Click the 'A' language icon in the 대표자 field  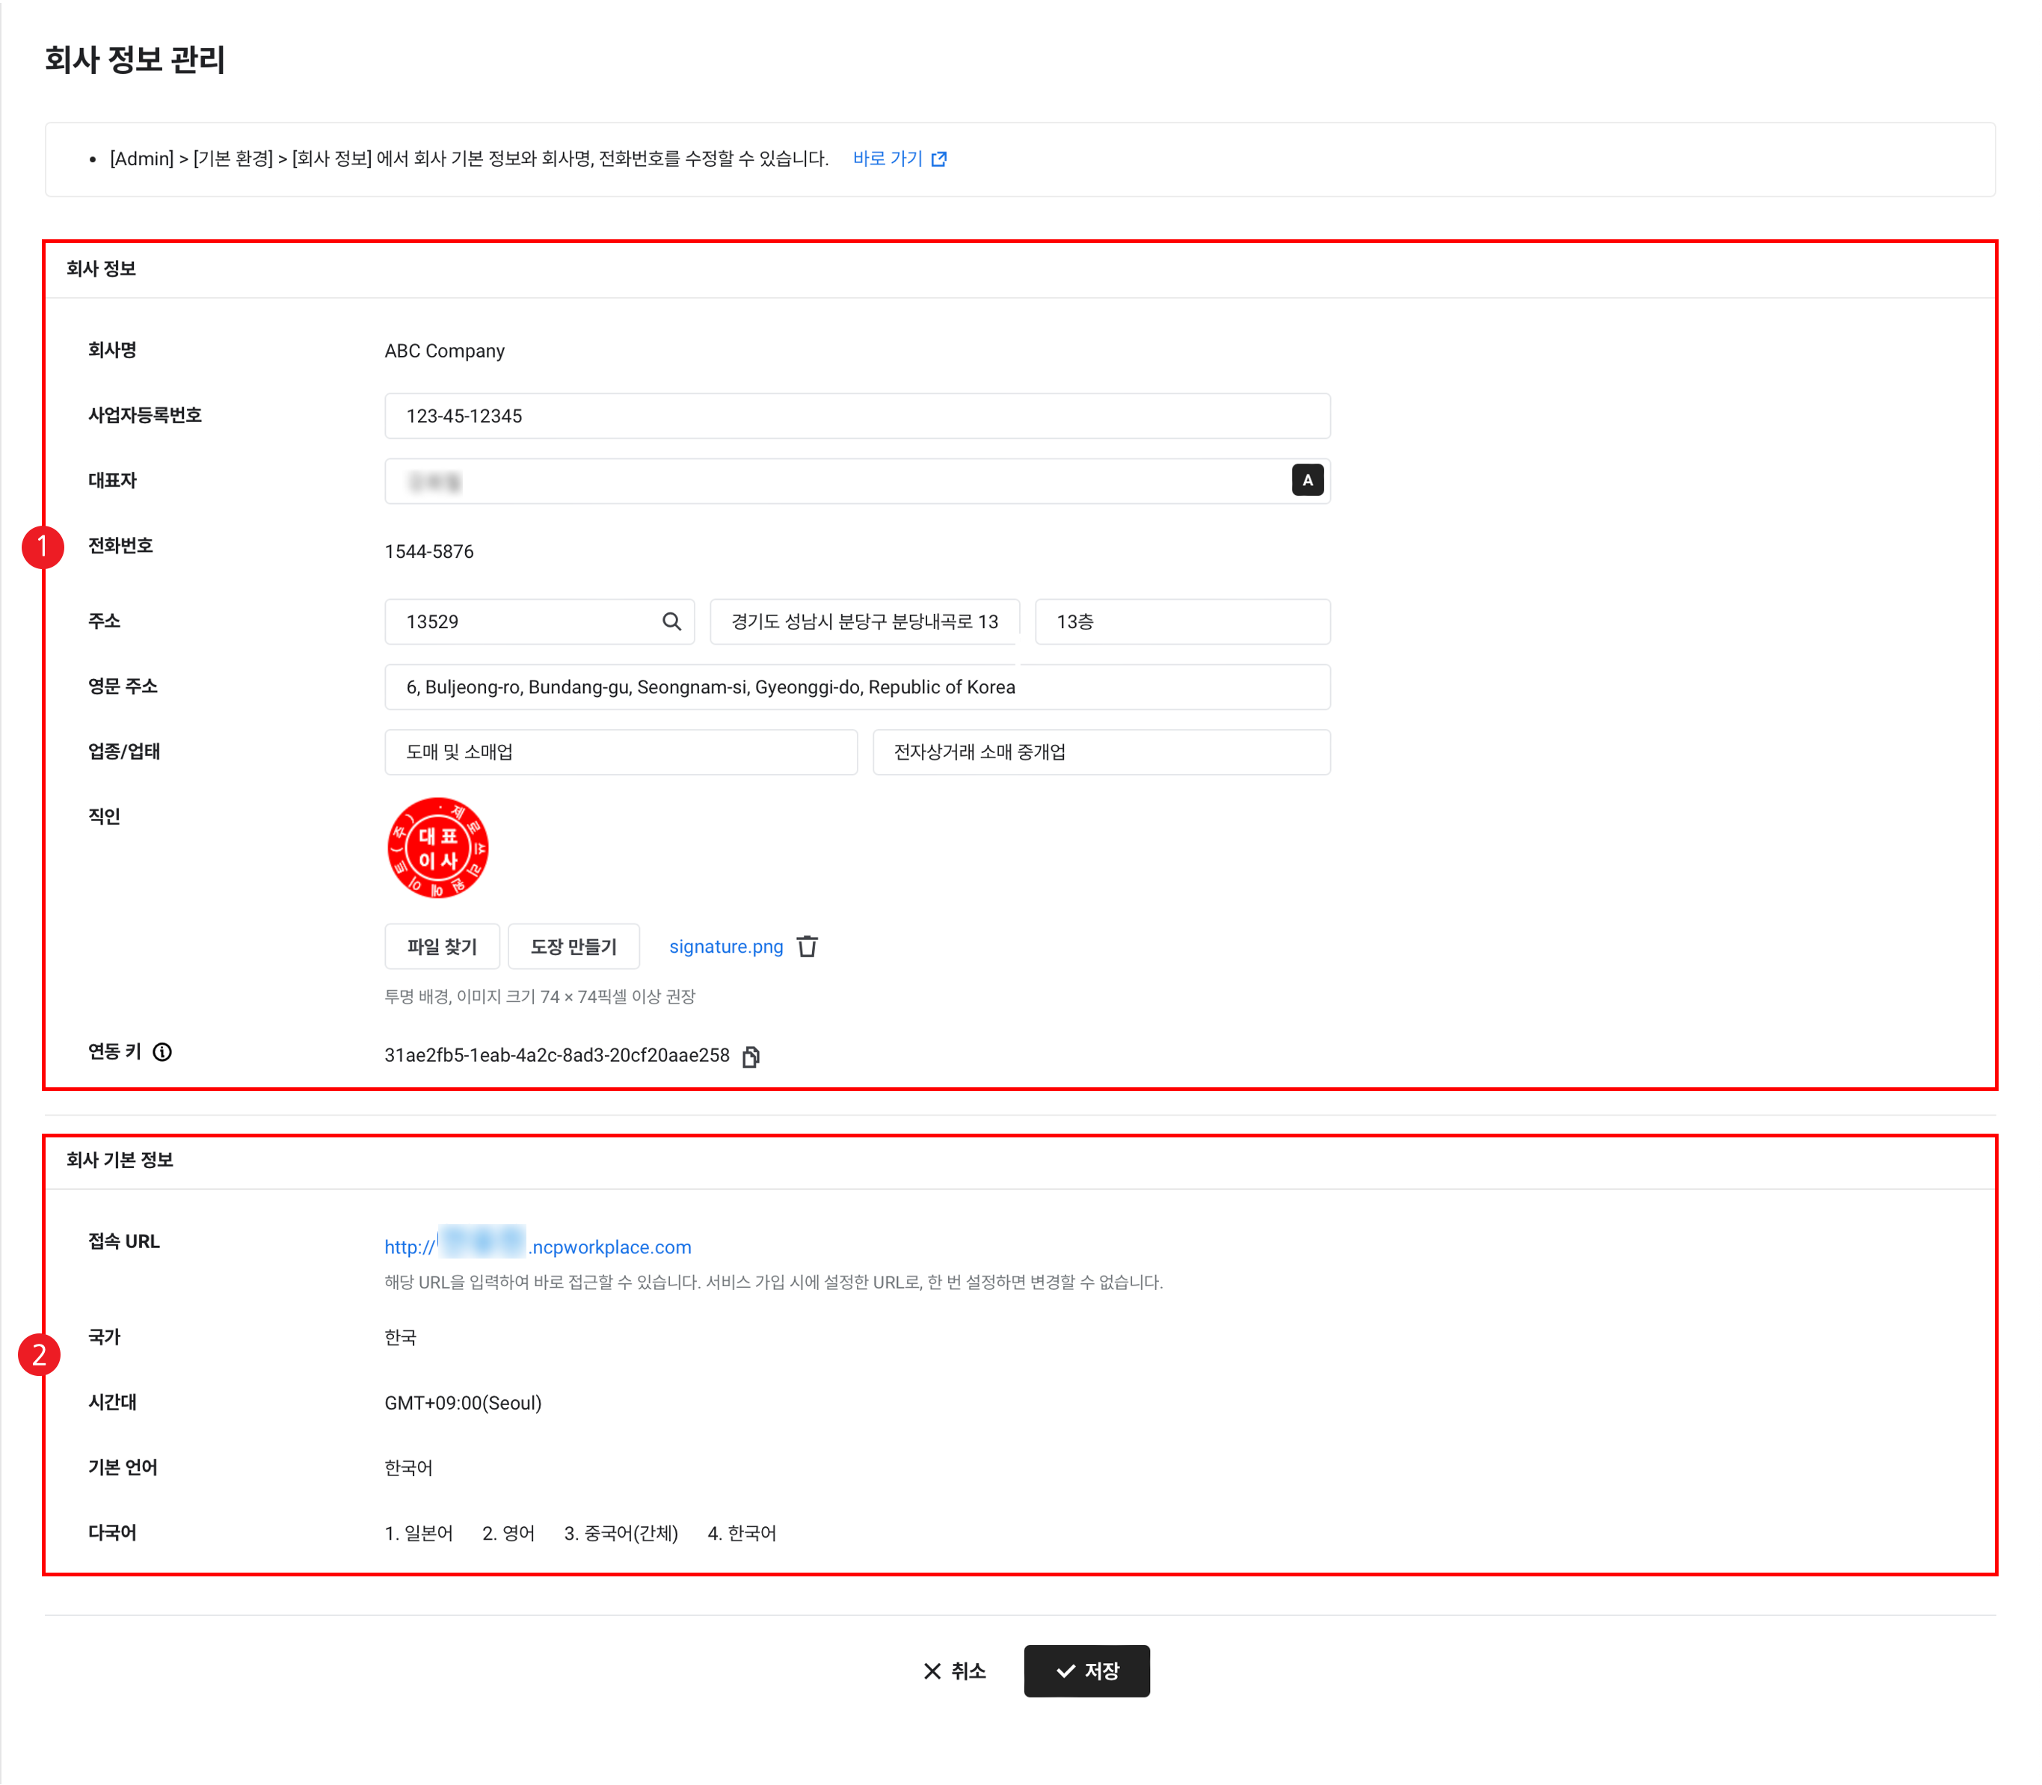pyautogui.click(x=1307, y=480)
